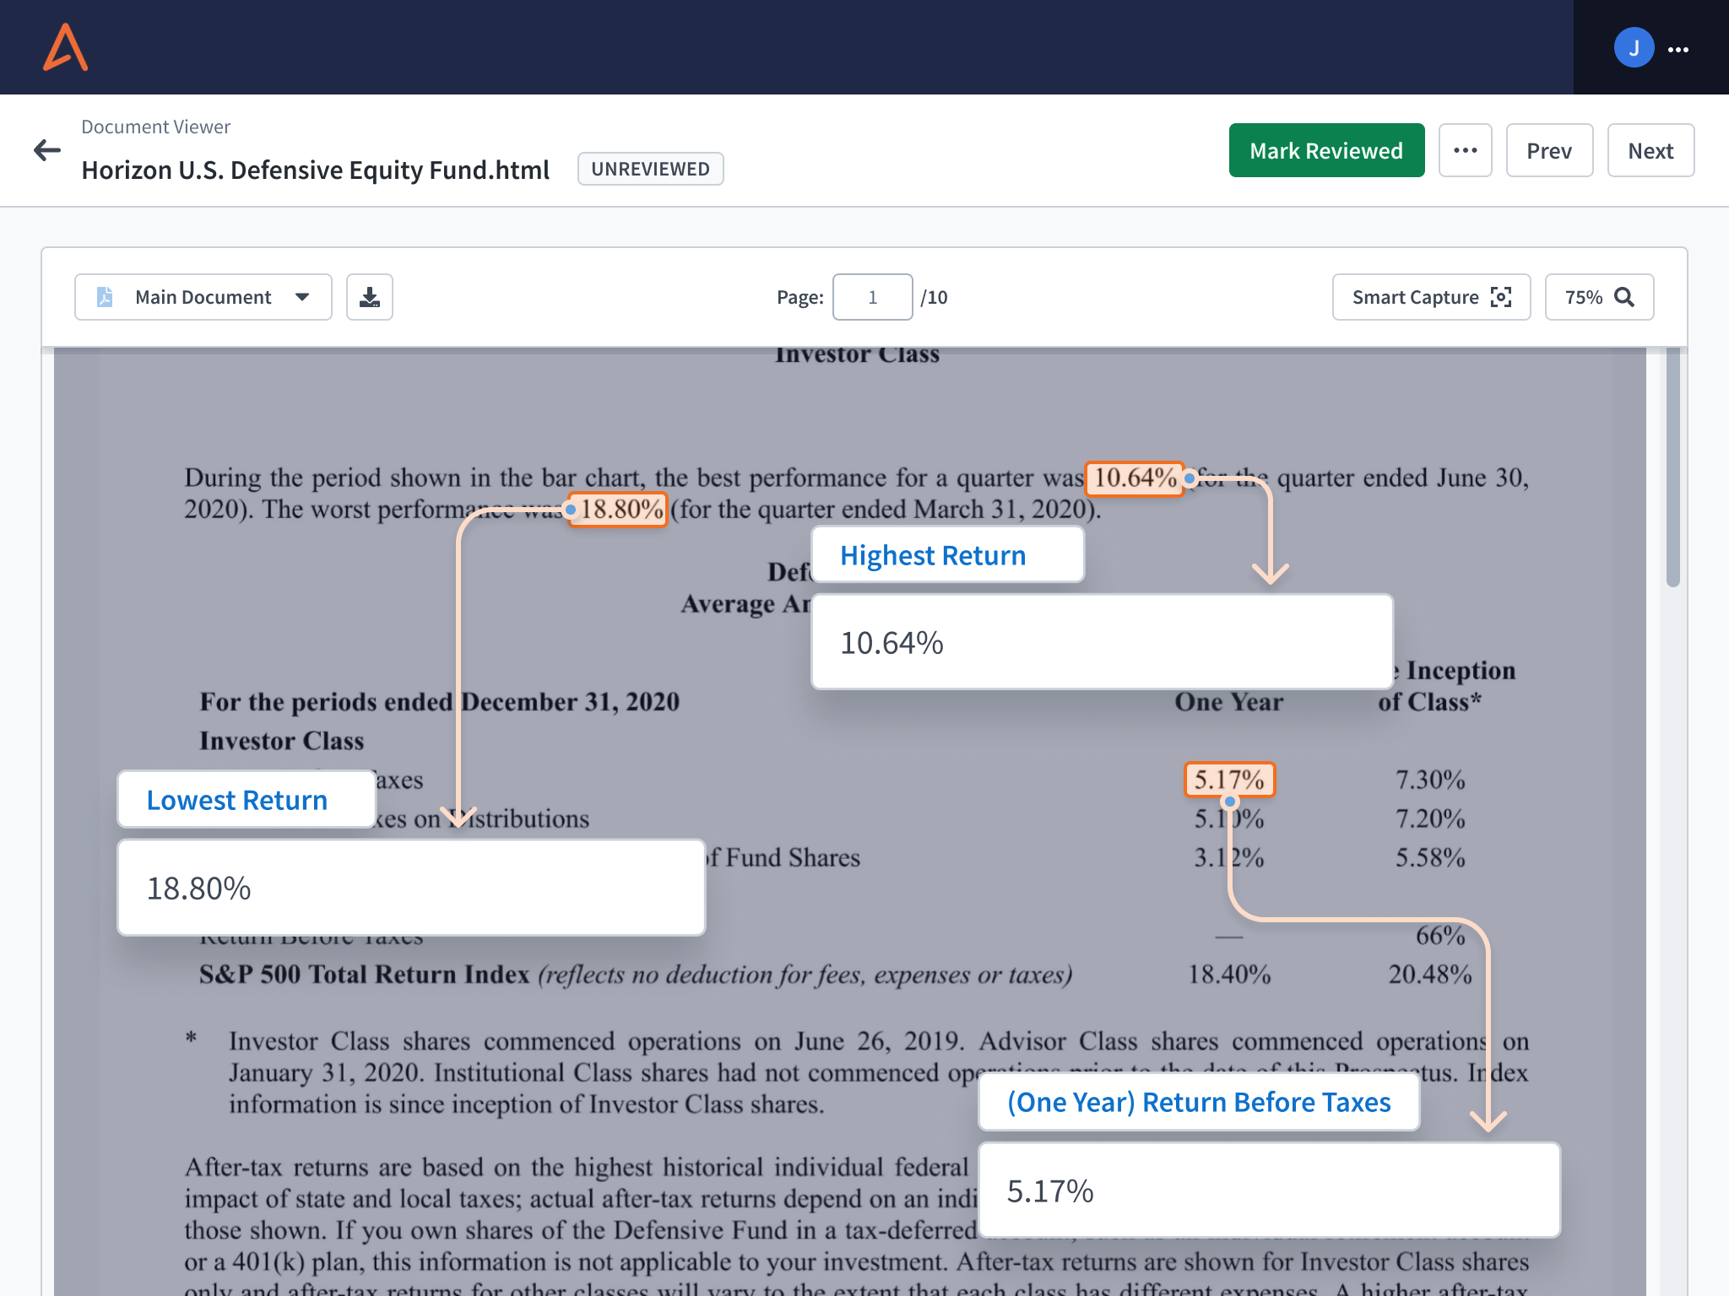Go back using the Prev button
Viewport: 1729px width, 1296px height.
(x=1549, y=150)
